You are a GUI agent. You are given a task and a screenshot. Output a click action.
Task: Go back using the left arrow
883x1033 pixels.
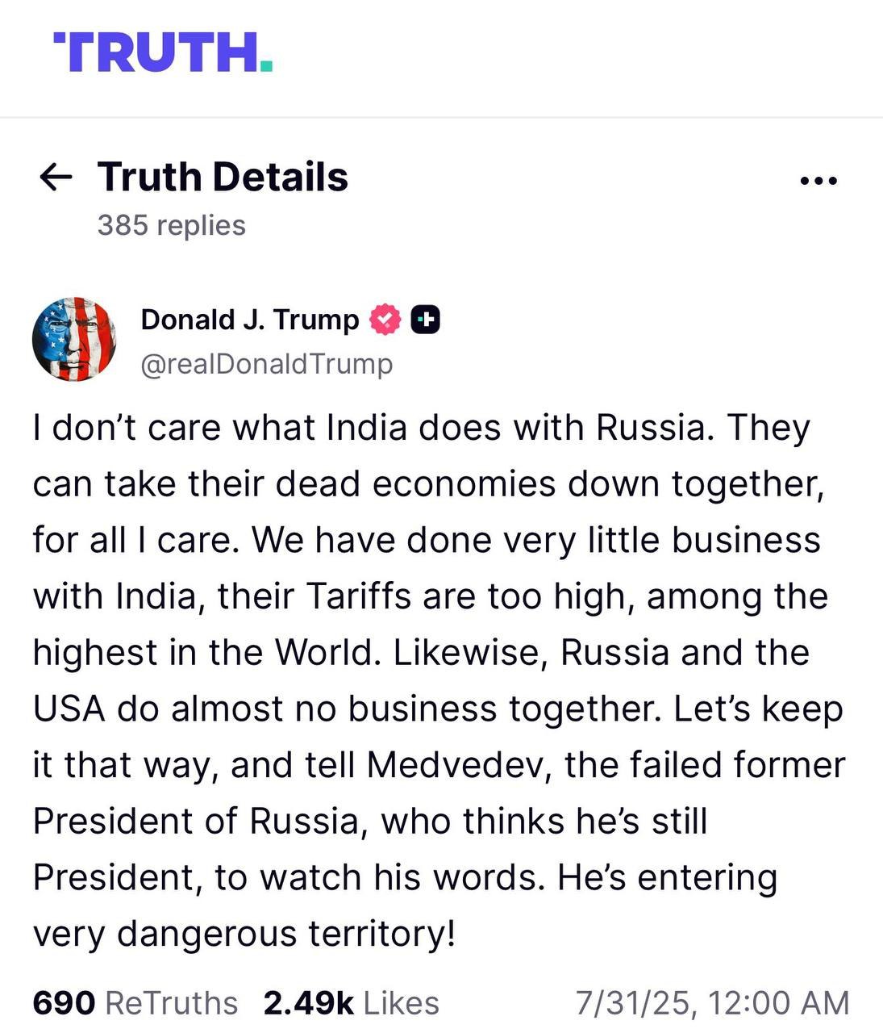point(56,178)
